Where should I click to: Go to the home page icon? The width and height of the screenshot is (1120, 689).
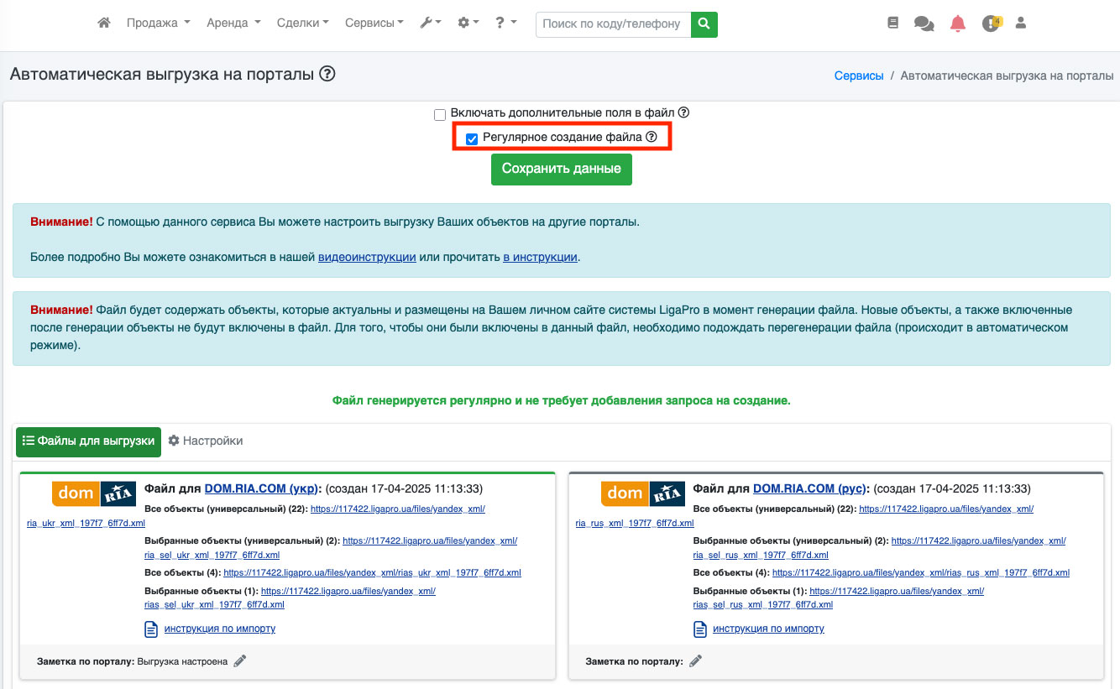coord(104,23)
